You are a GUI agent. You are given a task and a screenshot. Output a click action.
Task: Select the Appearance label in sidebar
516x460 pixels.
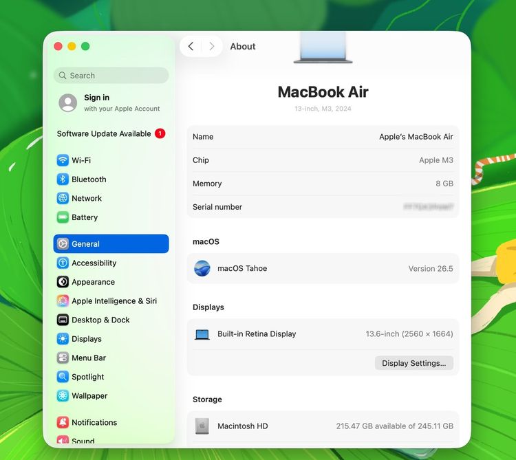click(x=93, y=282)
